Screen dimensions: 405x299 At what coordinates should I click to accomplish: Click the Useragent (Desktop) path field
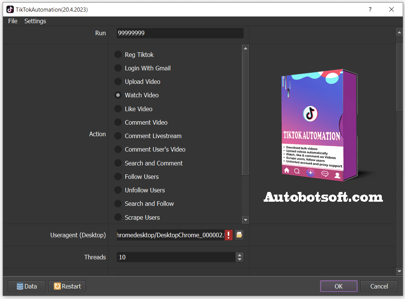point(171,235)
